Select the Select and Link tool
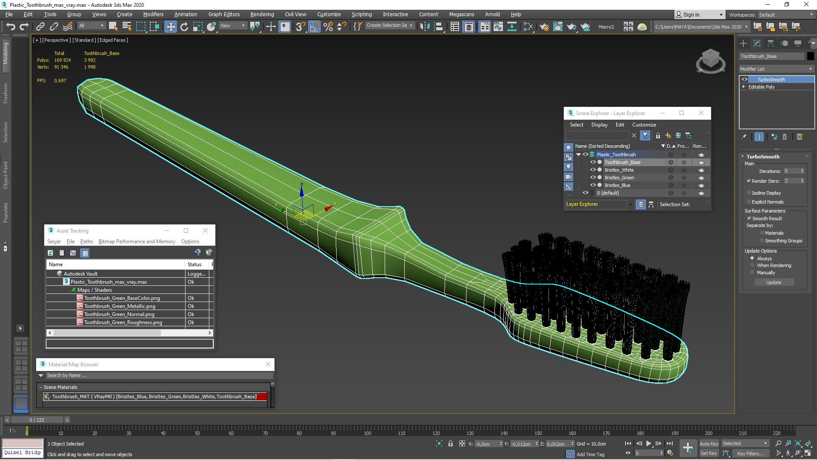Viewport: 817px width, 460px height. point(40,27)
